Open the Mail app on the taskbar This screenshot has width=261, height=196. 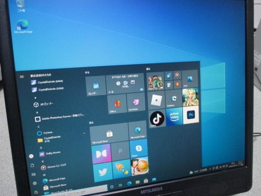154,179
